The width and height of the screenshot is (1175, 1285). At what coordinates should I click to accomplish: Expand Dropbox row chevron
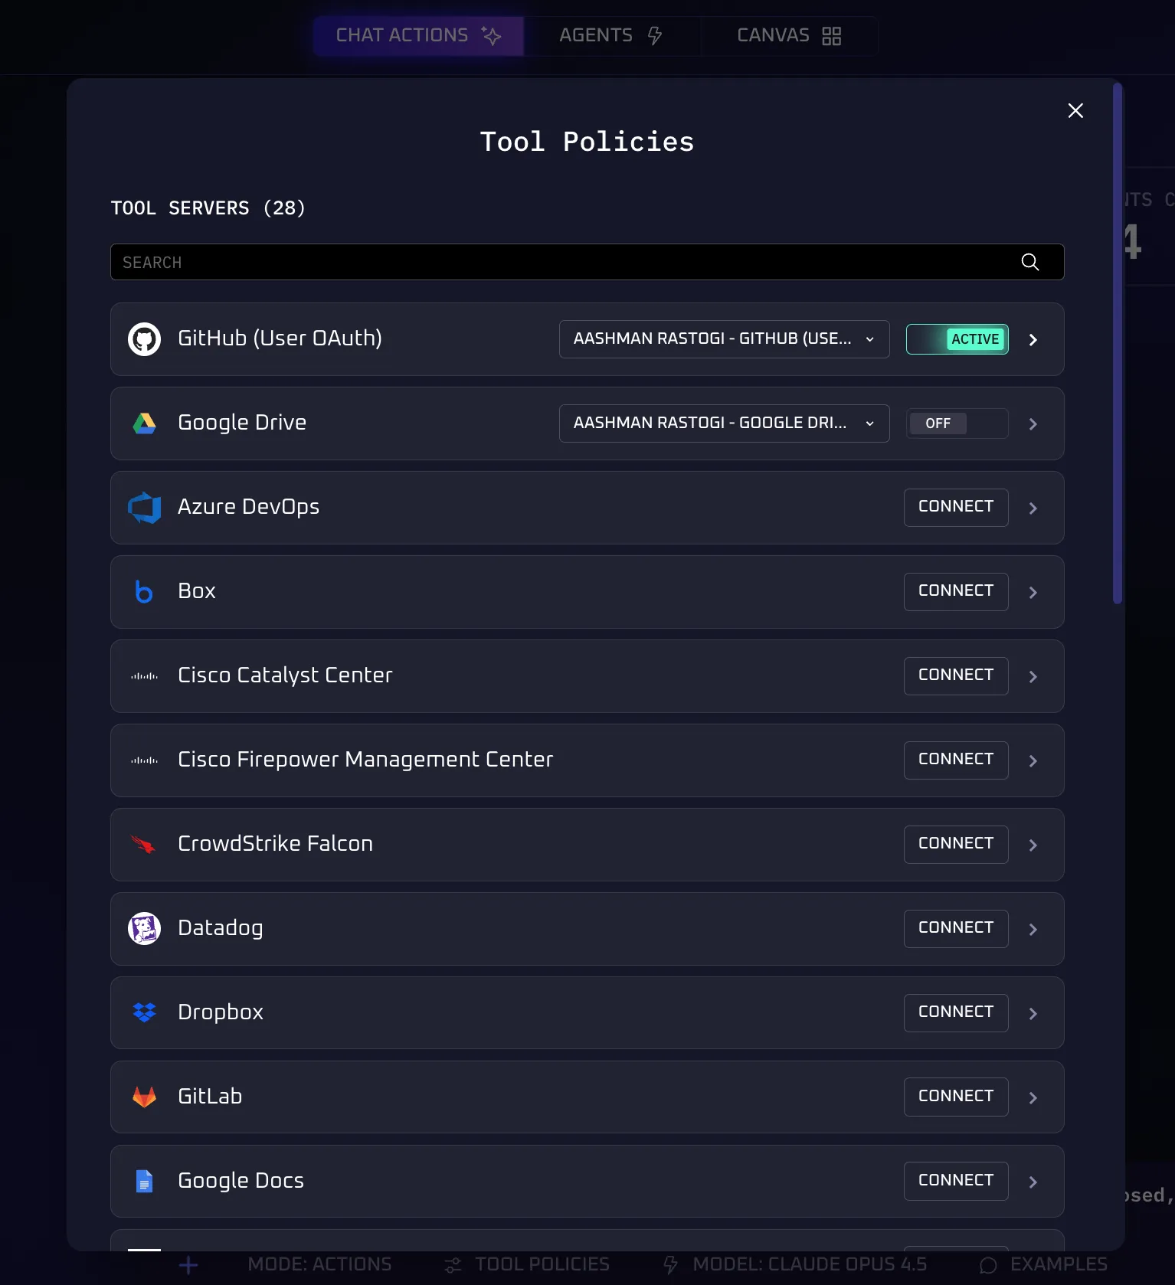click(x=1033, y=1013)
